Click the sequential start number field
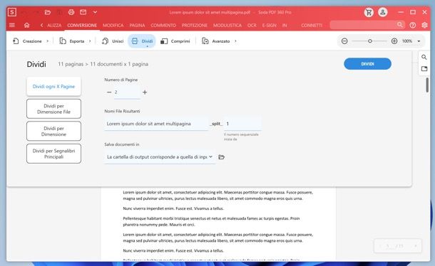This screenshot has height=266, width=435. coord(242,124)
